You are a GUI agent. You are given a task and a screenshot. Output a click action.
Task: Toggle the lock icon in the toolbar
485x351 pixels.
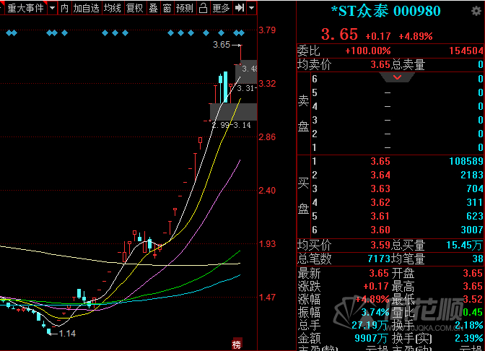point(203,8)
